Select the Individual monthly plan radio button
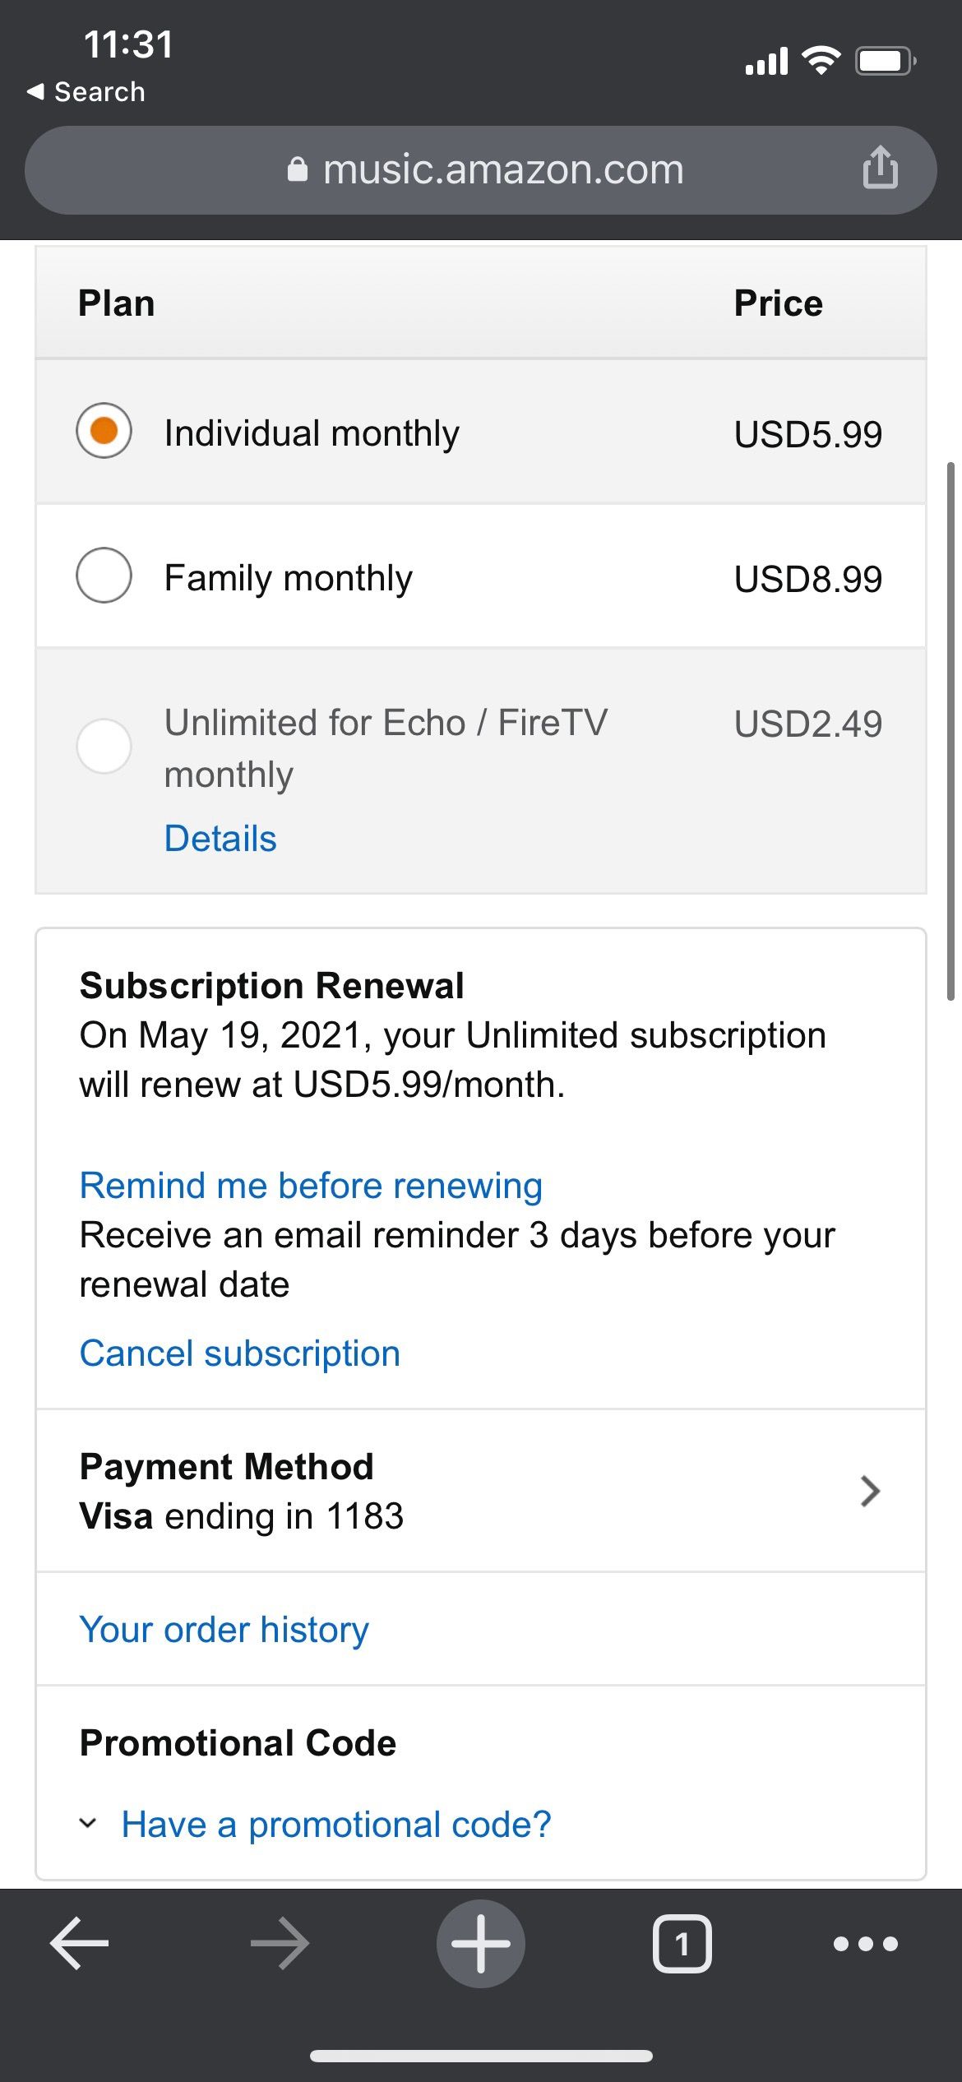The image size is (962, 2082). [104, 429]
